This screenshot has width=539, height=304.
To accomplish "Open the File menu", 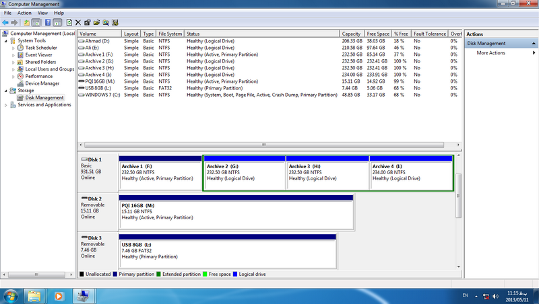I will pos(7,13).
